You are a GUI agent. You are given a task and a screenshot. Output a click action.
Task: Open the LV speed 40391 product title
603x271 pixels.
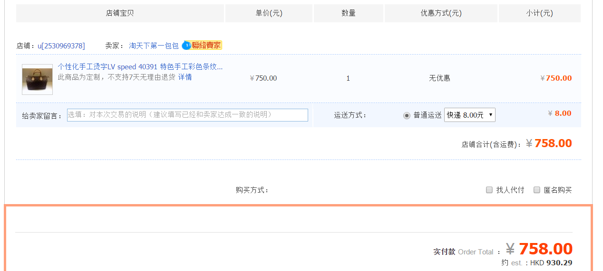(140, 67)
